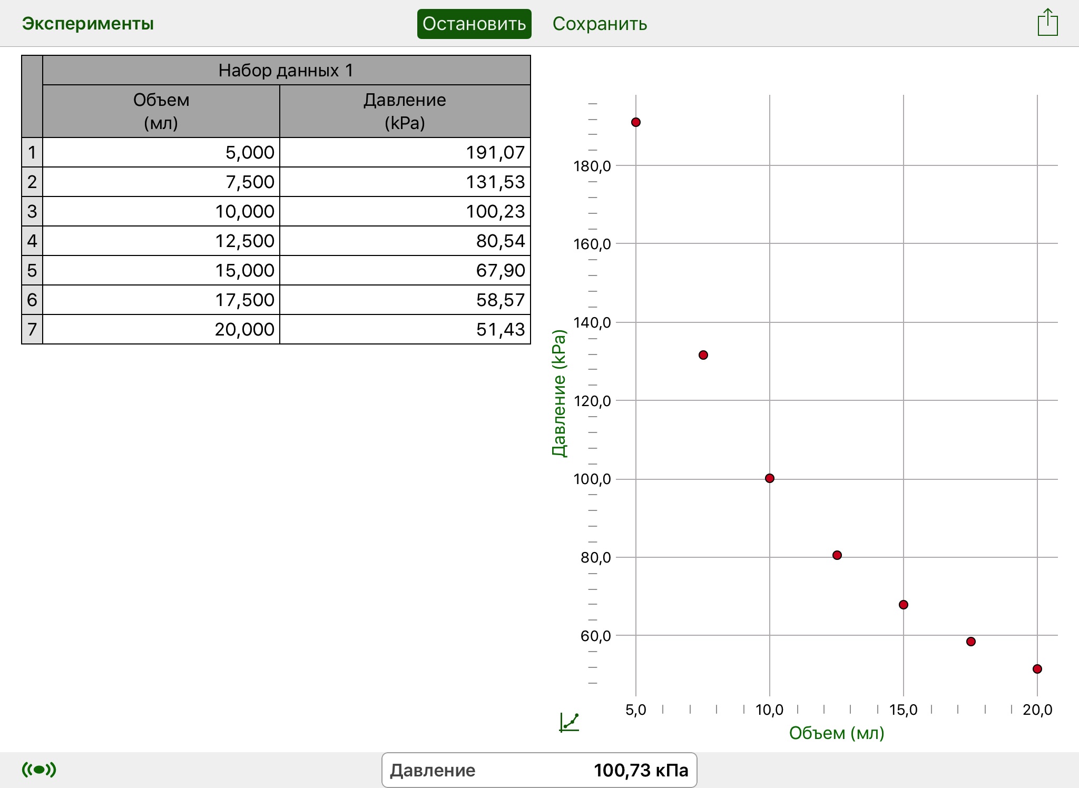Select table cell 131,53
Screen dimensions: 1079x788
tap(405, 182)
